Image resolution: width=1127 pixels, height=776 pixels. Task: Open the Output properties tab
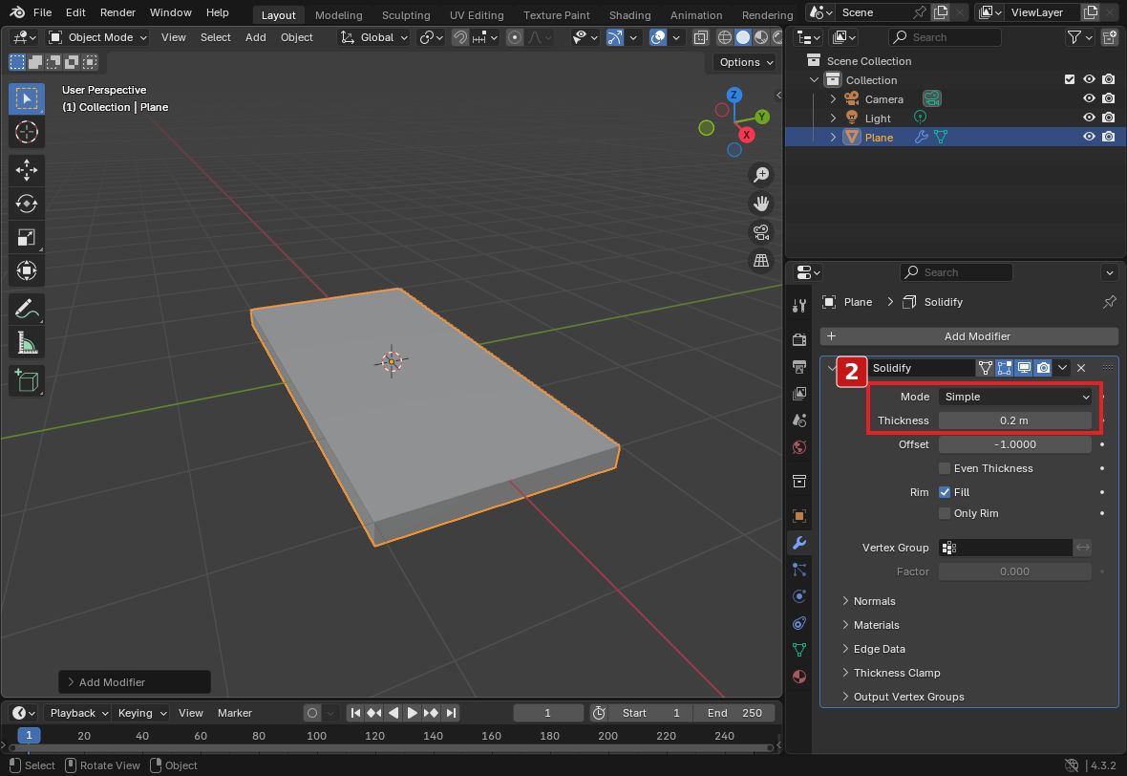click(x=799, y=367)
